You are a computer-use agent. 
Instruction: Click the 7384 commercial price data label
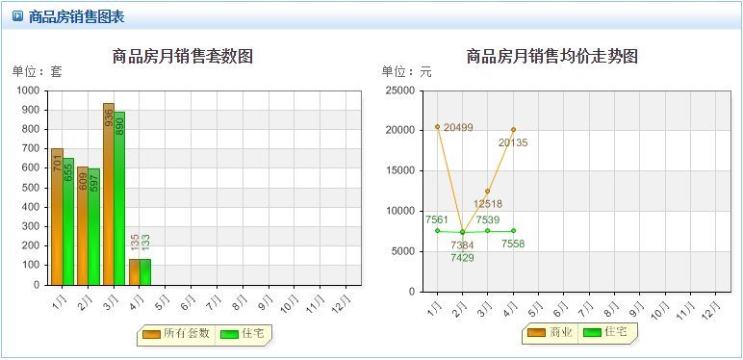click(462, 245)
